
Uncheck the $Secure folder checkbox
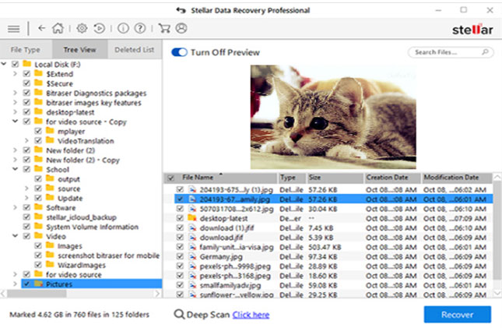26,83
